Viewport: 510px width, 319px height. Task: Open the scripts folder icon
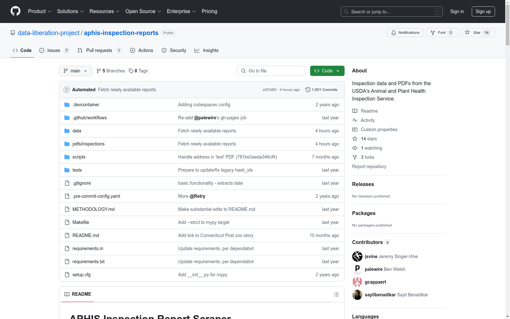tap(67, 157)
